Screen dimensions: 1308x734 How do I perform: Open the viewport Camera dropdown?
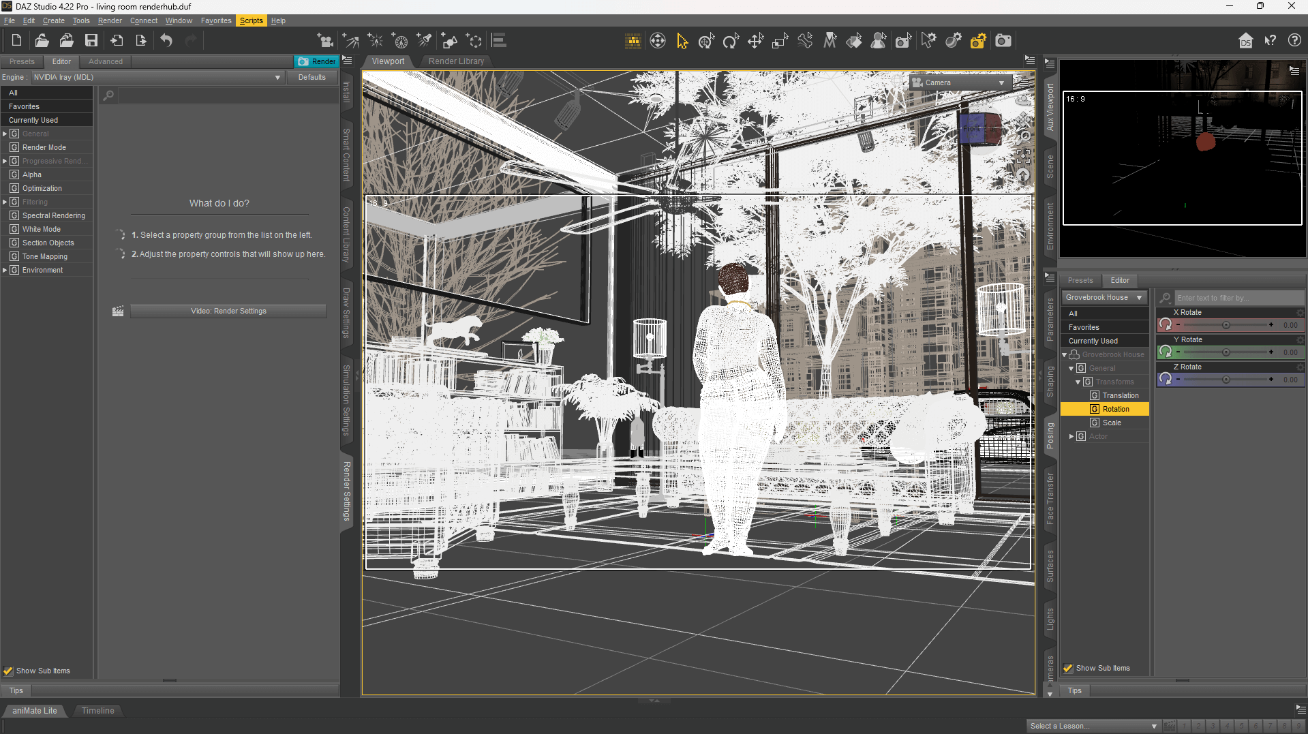[960, 82]
